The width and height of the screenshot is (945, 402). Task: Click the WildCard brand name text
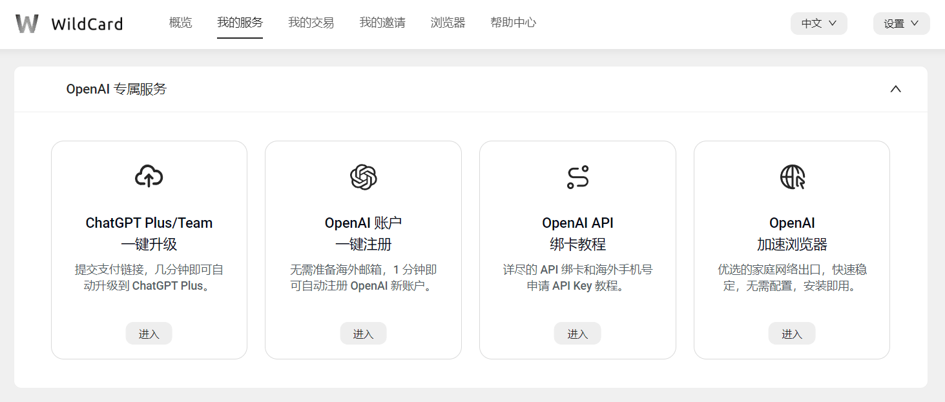click(87, 25)
